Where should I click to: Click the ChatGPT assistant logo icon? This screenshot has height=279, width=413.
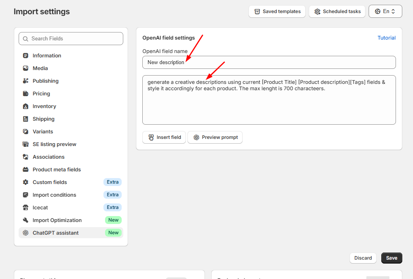[25, 233]
